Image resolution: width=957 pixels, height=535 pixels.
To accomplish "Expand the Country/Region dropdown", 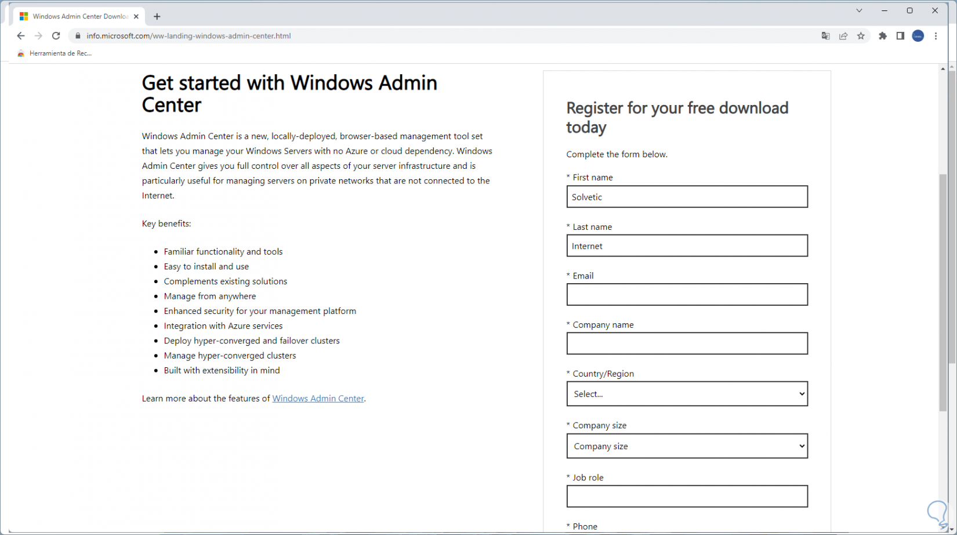I will click(x=687, y=394).
